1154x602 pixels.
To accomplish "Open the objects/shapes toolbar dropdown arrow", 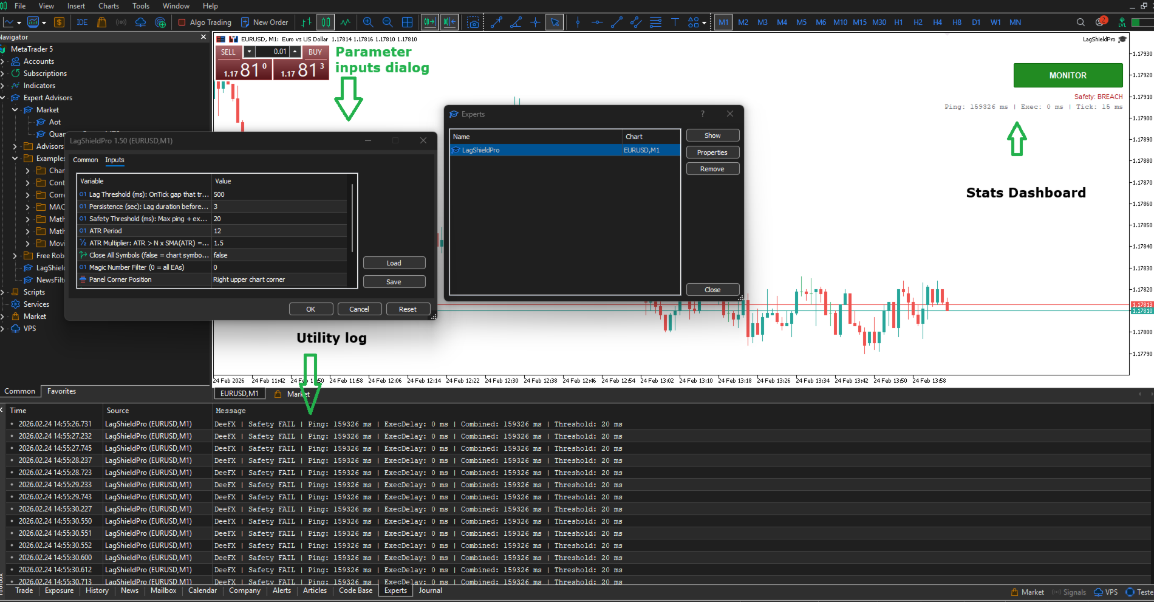I will 704,23.
